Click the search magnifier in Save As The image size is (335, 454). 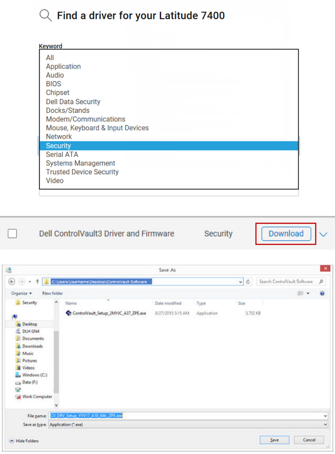[x=321, y=282]
